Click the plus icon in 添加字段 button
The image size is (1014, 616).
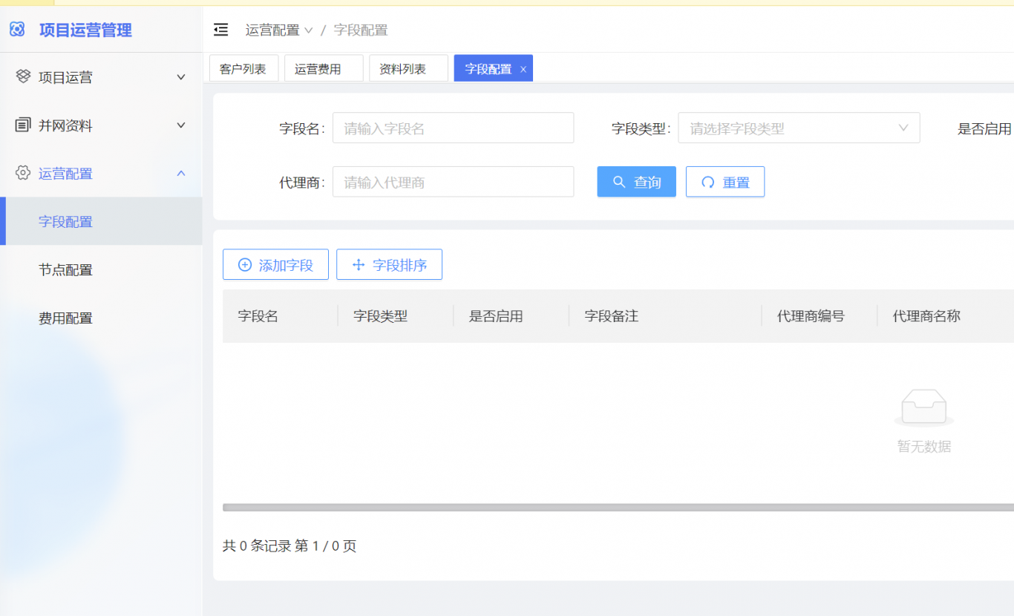245,265
